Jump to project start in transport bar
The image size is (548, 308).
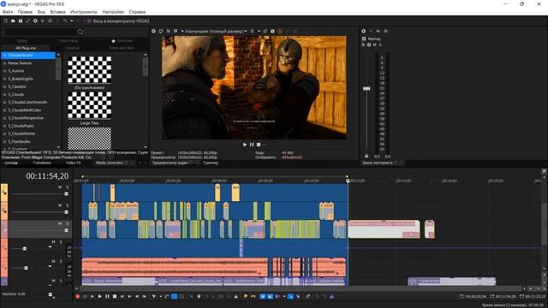click(122, 297)
